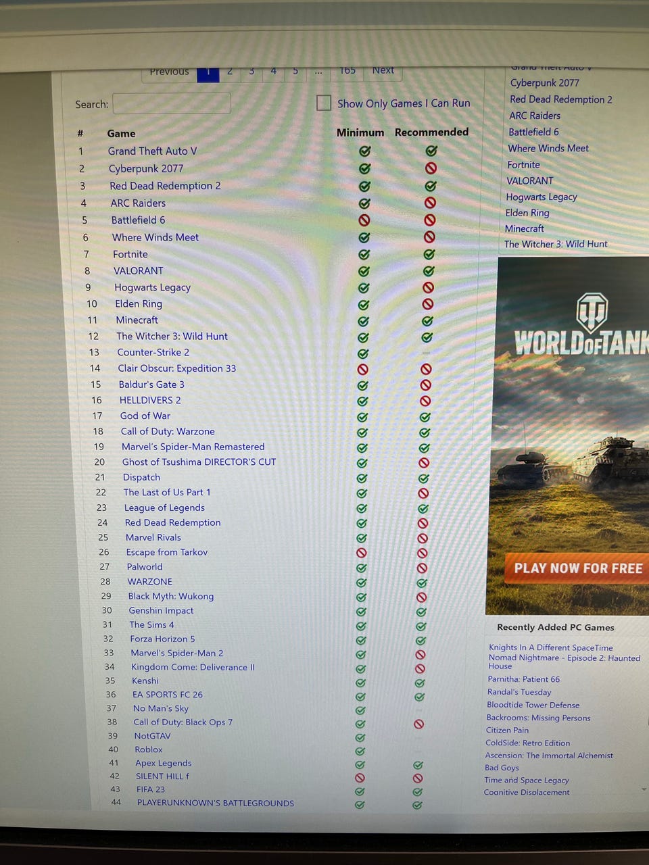The width and height of the screenshot is (649, 865).
Task: Click Battlefield 6 minimum fail icon
Action: 364,220
